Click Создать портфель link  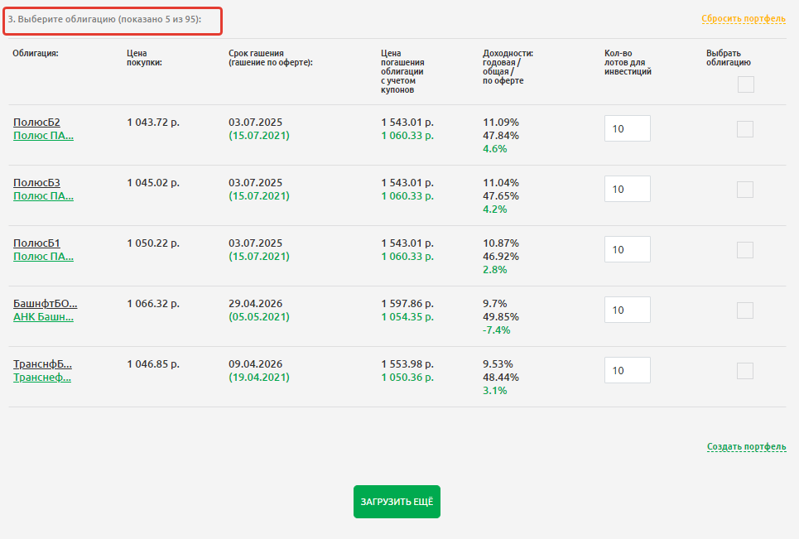click(746, 447)
